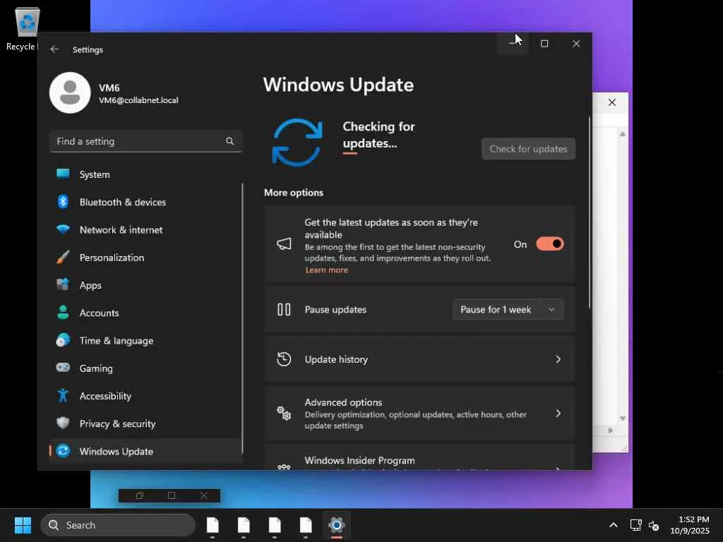723x542 pixels.
Task: Open the Personalization paintbrush icon
Action: 63,257
